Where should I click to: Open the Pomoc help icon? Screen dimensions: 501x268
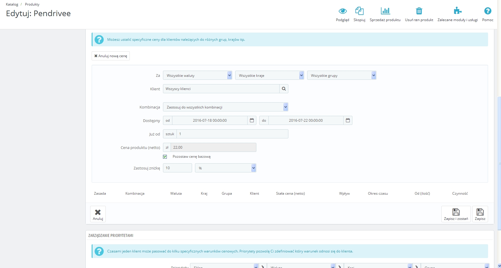coord(487,11)
